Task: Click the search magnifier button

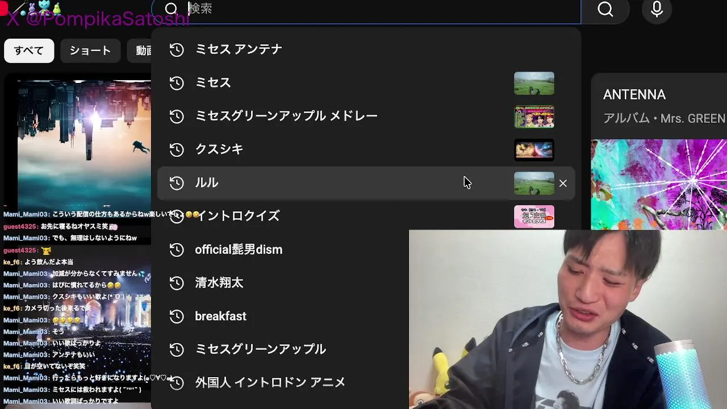Action: tap(605, 9)
